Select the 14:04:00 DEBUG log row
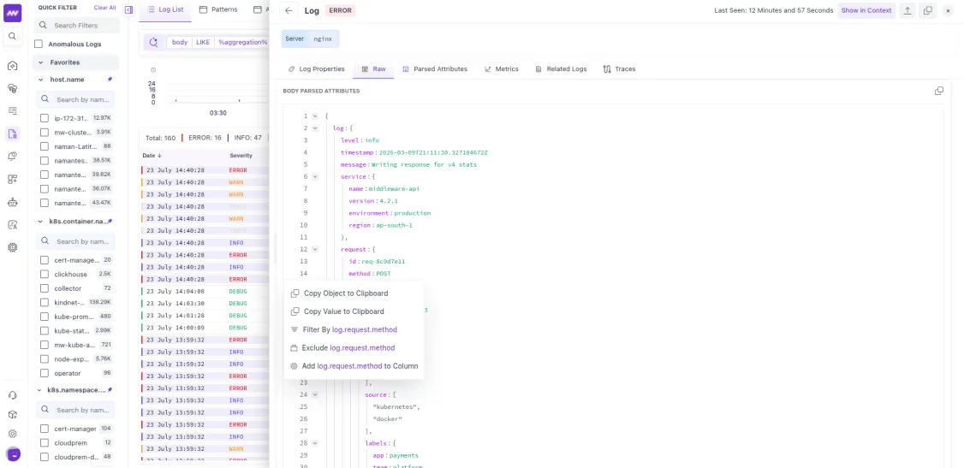 pos(205,291)
